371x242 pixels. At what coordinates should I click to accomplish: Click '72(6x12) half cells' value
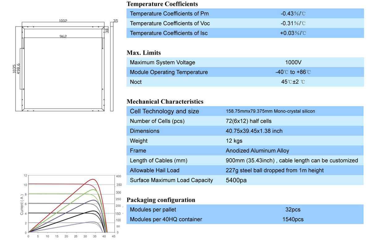[x=249, y=121]
